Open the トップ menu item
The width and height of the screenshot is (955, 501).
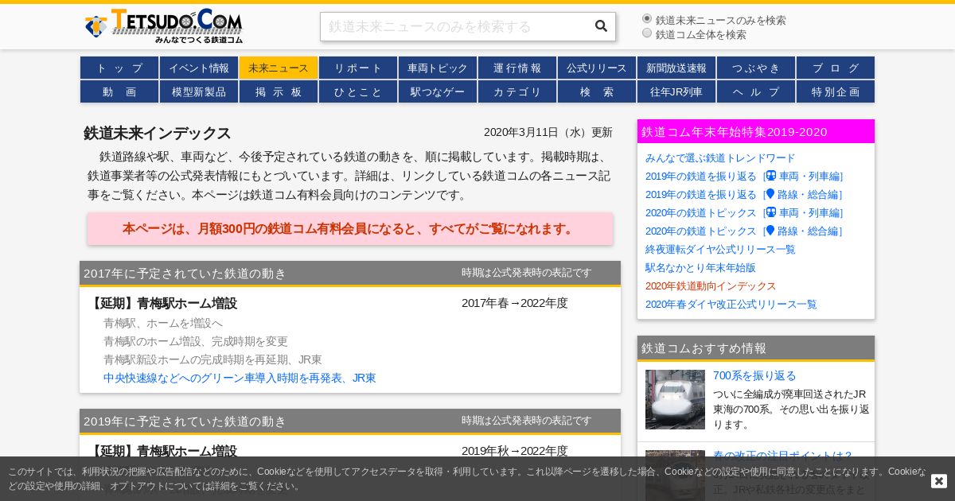pos(119,68)
